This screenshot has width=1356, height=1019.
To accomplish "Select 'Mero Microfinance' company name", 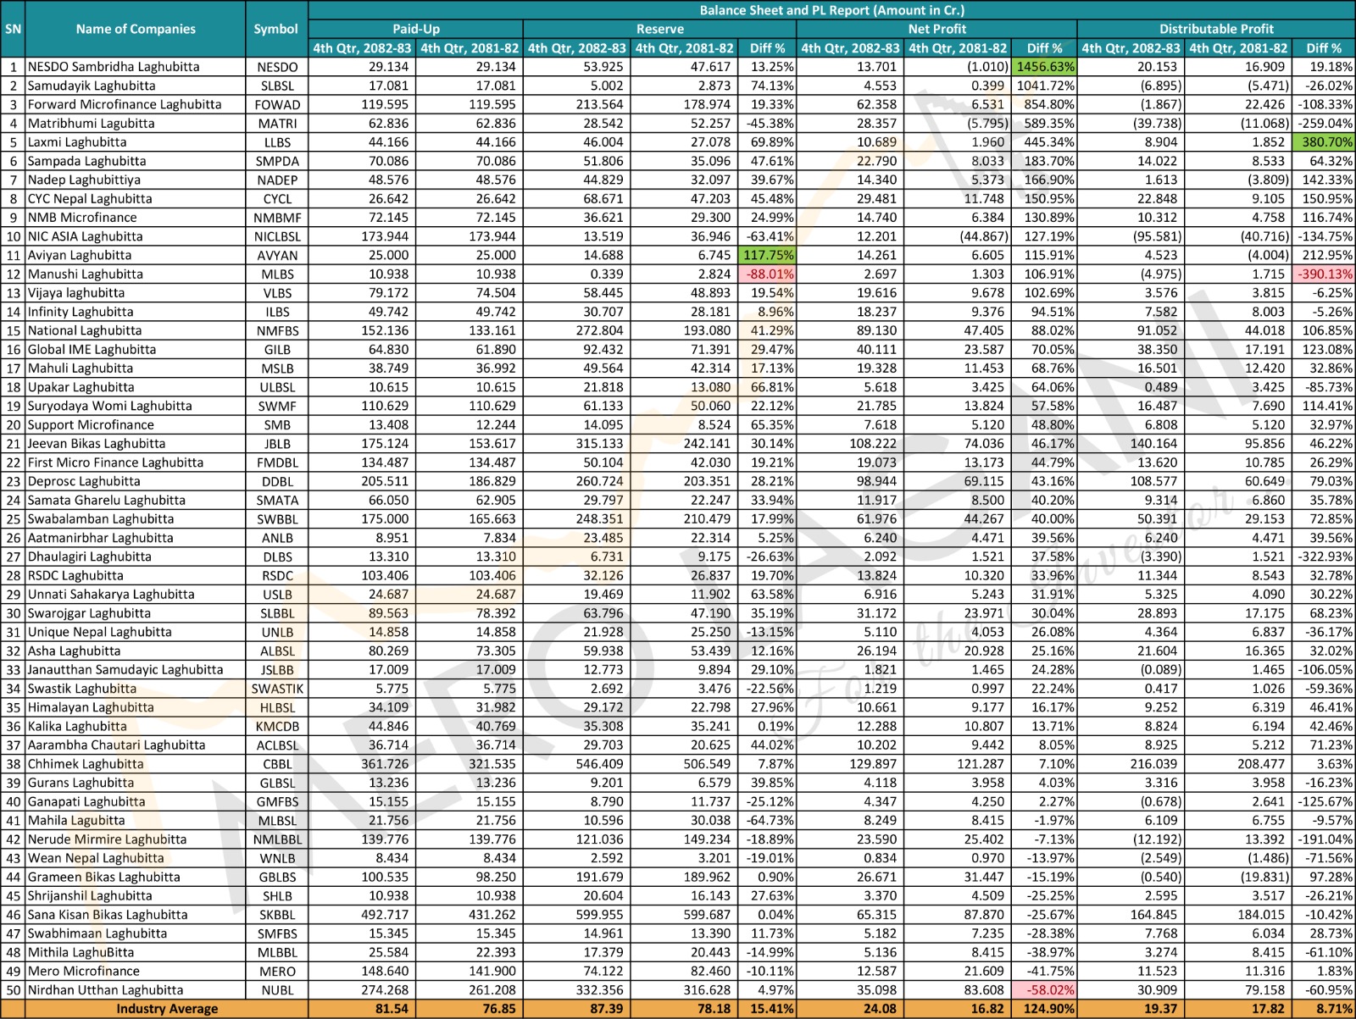I will click(x=83, y=971).
